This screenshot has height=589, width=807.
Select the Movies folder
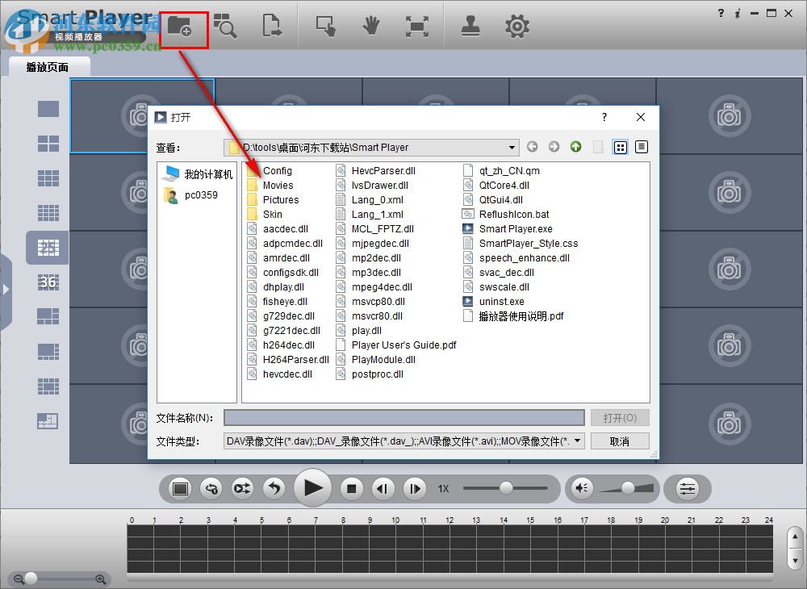coord(270,186)
